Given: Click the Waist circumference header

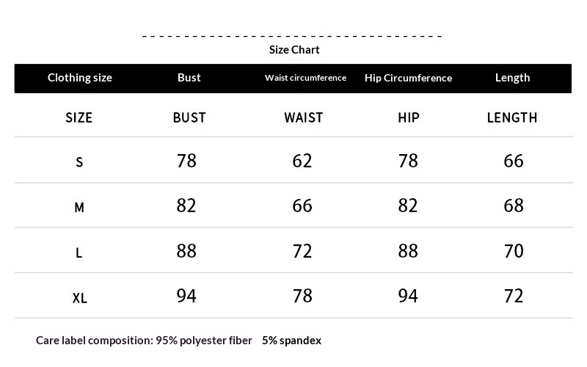Looking at the screenshot, I should 305,78.
